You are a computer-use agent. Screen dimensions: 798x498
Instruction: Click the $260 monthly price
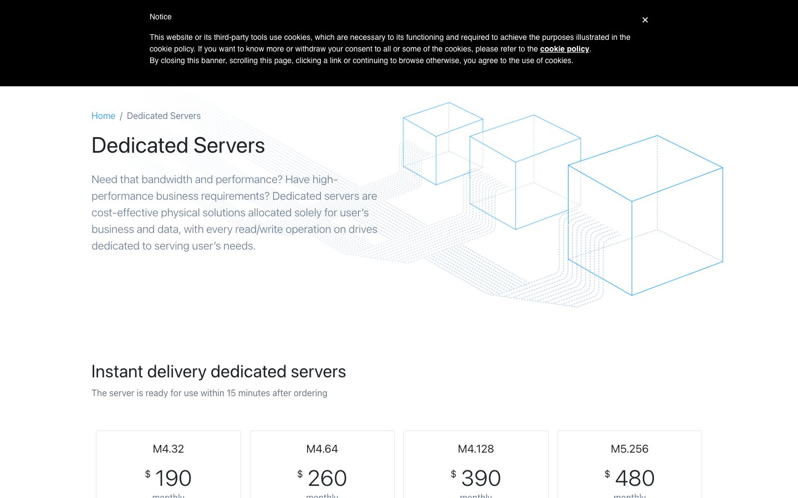pyautogui.click(x=322, y=478)
